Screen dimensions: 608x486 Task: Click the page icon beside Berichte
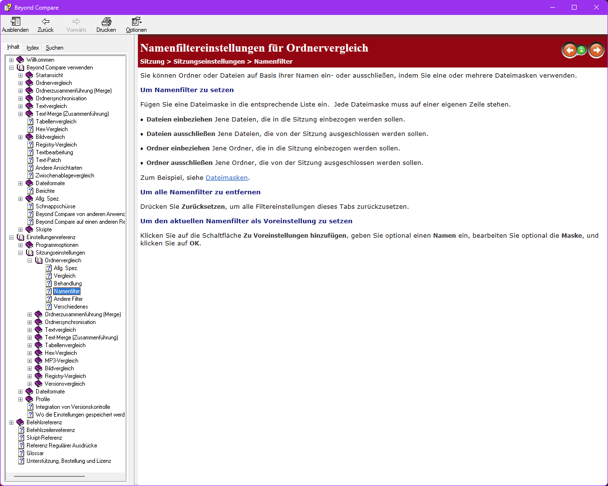(30, 191)
